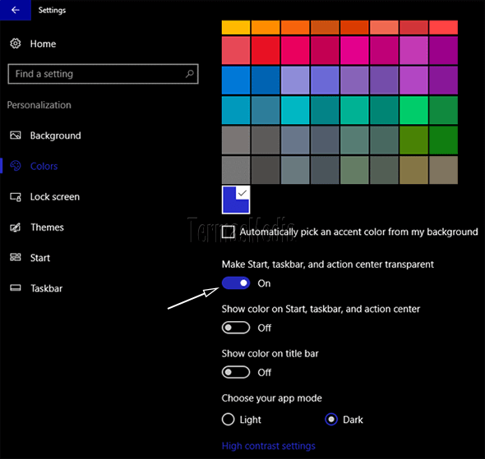Open Background settings page
This screenshot has height=459, width=485.
(55, 135)
